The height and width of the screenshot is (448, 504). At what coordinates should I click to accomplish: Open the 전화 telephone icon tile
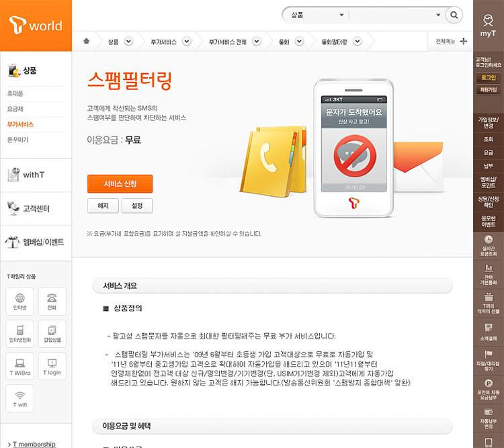tap(52, 301)
